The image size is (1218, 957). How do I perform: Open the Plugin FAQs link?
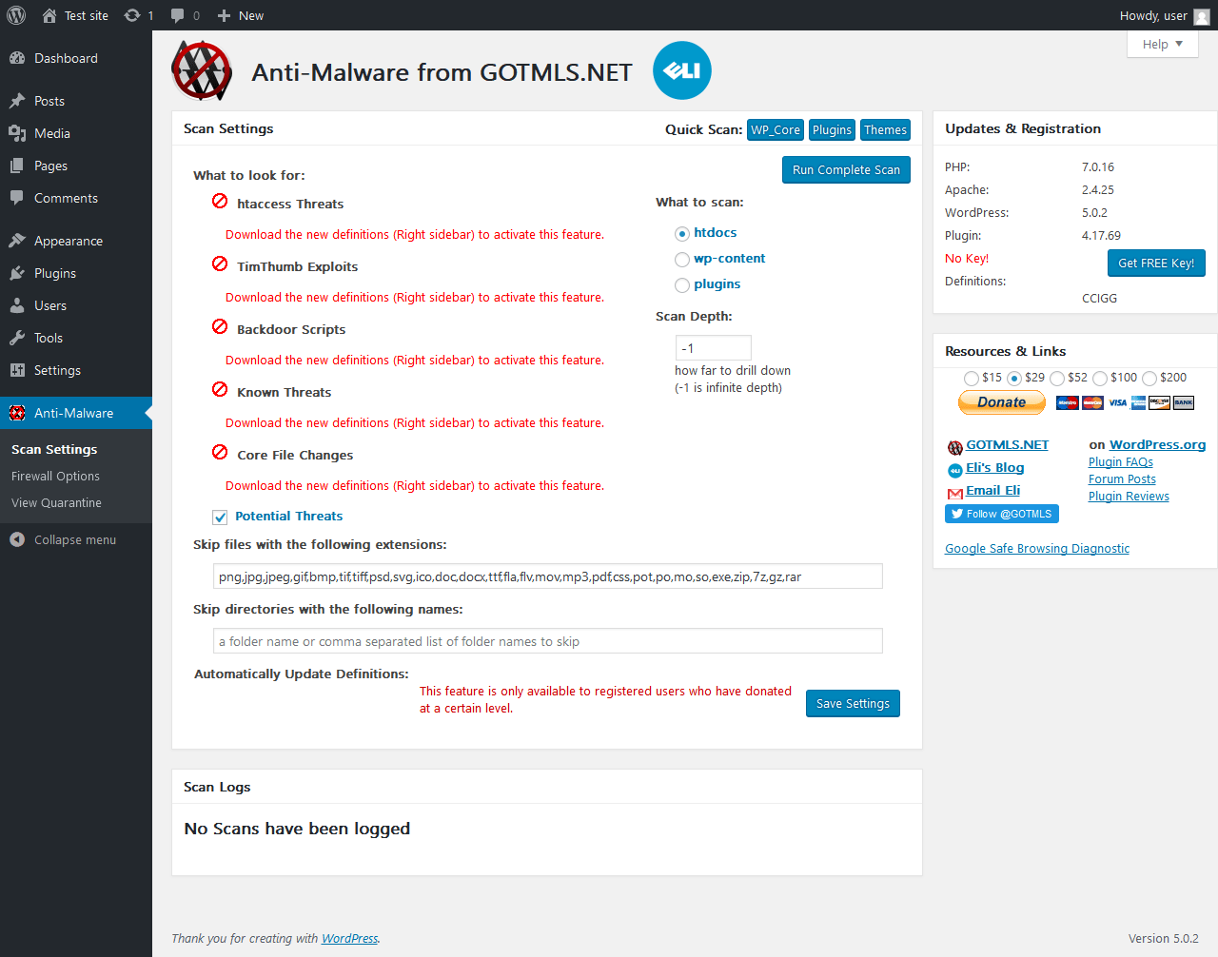[1121, 462]
